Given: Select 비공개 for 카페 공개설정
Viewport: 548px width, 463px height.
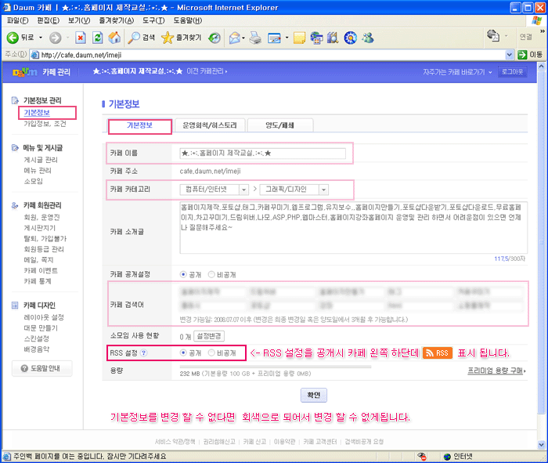Looking at the screenshot, I should (212, 275).
